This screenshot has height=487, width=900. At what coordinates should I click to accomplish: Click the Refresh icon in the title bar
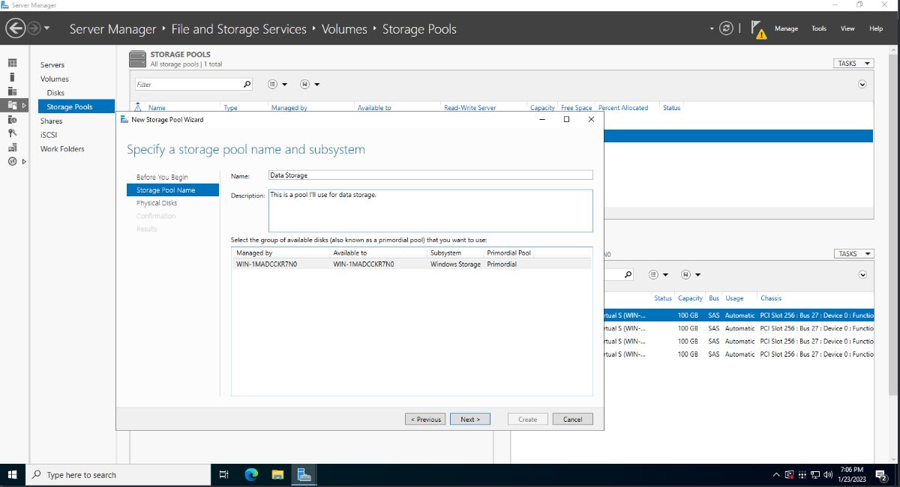pos(726,28)
